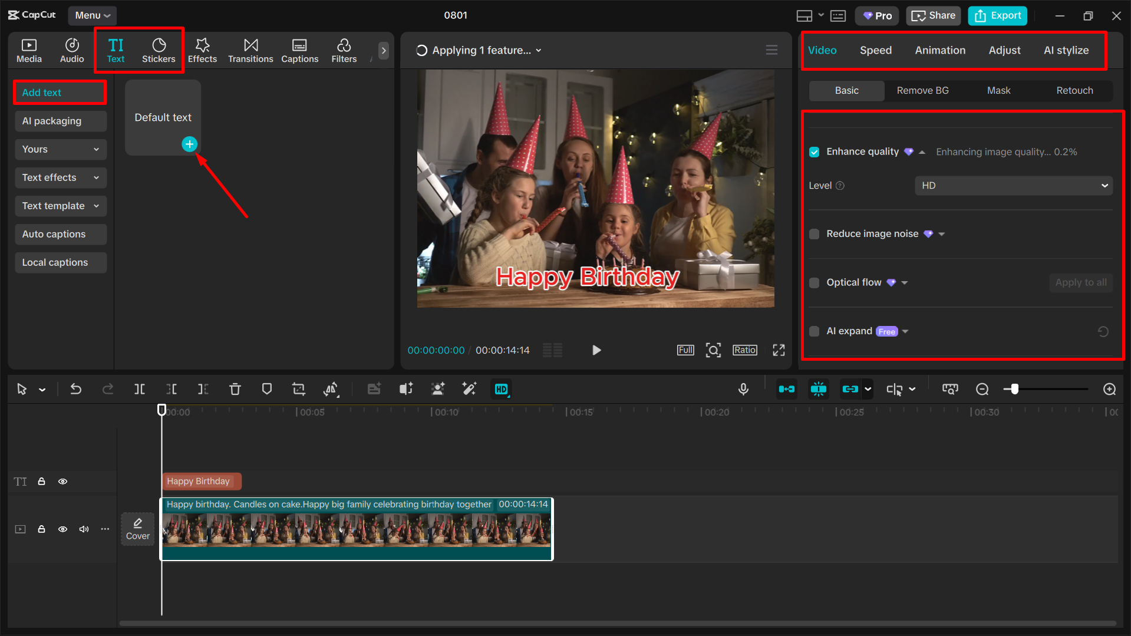The height and width of the screenshot is (636, 1131).
Task: Open the Transitions panel
Action: point(250,50)
